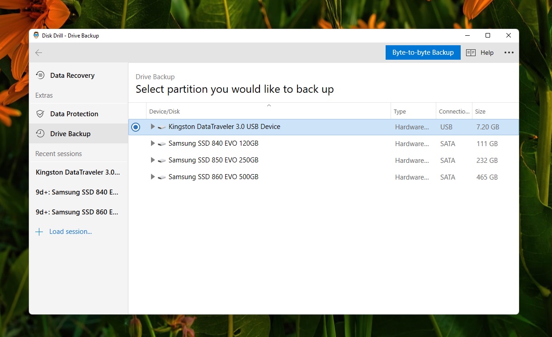
Task: Click the Samsung SSD 850 EVO drive icon
Action: point(162,161)
